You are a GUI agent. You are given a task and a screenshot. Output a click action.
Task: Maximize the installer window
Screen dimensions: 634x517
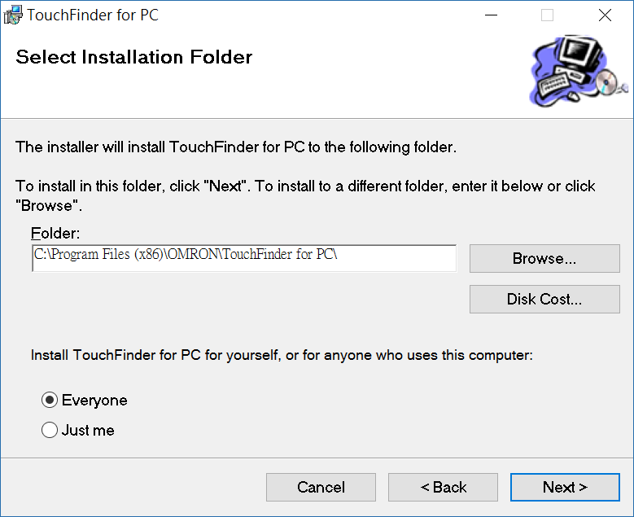547,15
